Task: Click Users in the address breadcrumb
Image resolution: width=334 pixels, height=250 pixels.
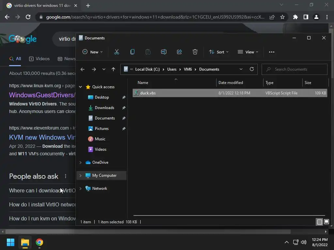Action: pos(172,69)
